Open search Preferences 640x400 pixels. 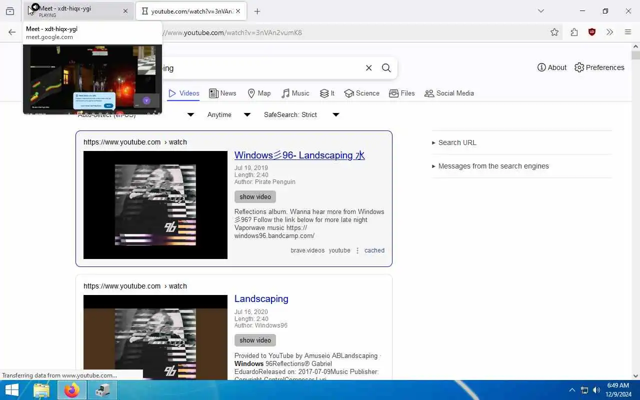coord(599,67)
